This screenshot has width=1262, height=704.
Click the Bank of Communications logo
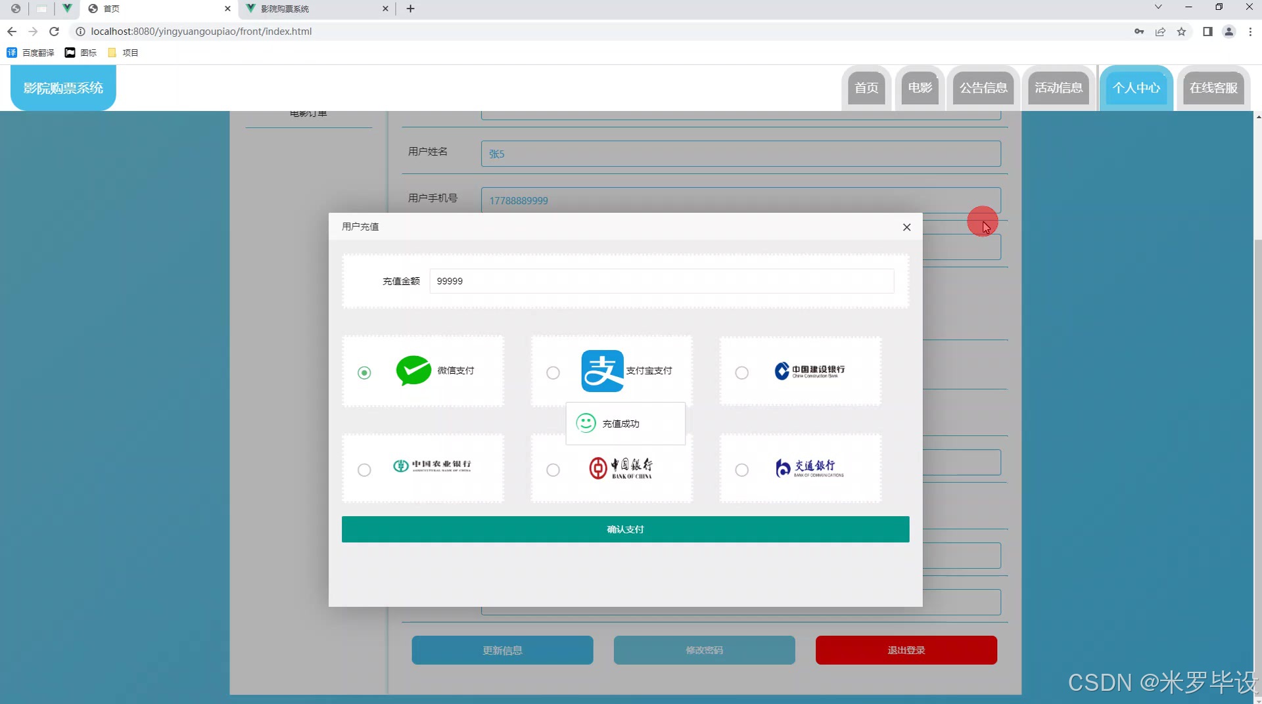(x=809, y=468)
